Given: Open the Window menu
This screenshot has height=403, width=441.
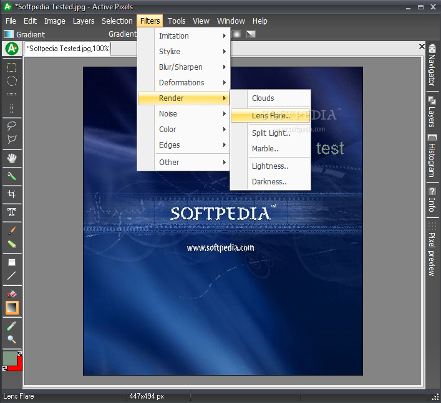Looking at the screenshot, I should click(x=231, y=21).
